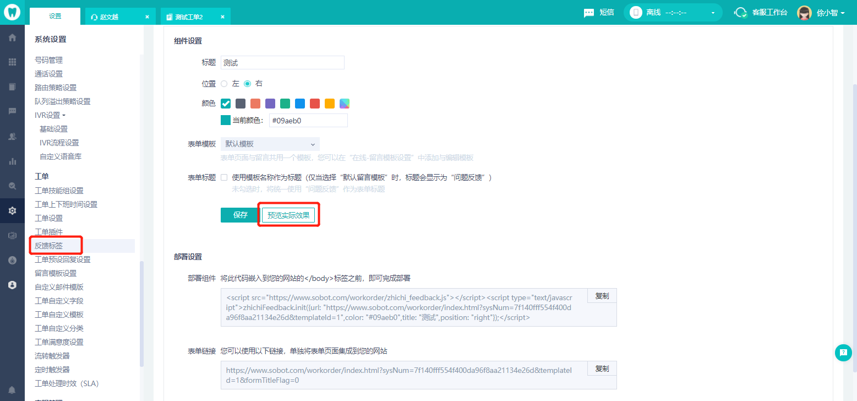Open IVR流程设置 submenu item
857x401 pixels.
[59, 143]
